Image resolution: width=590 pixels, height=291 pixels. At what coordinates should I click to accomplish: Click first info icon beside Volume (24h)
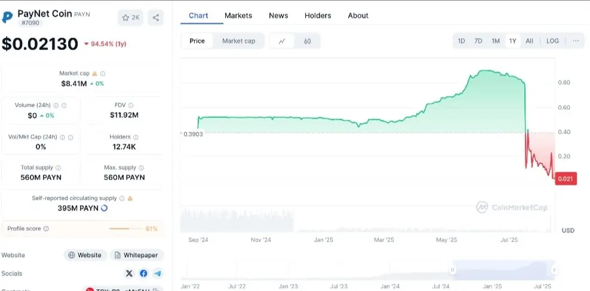click(56, 106)
